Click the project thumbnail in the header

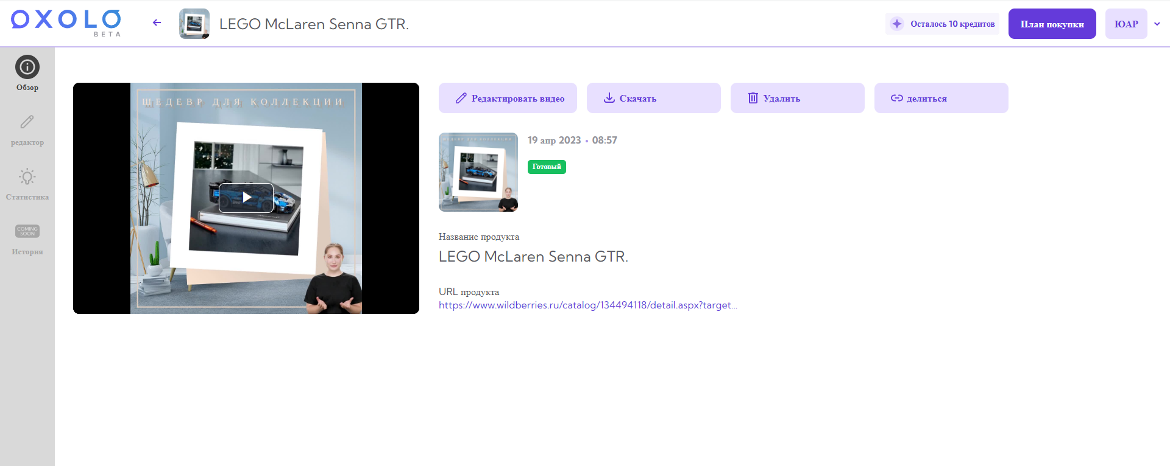pyautogui.click(x=194, y=24)
